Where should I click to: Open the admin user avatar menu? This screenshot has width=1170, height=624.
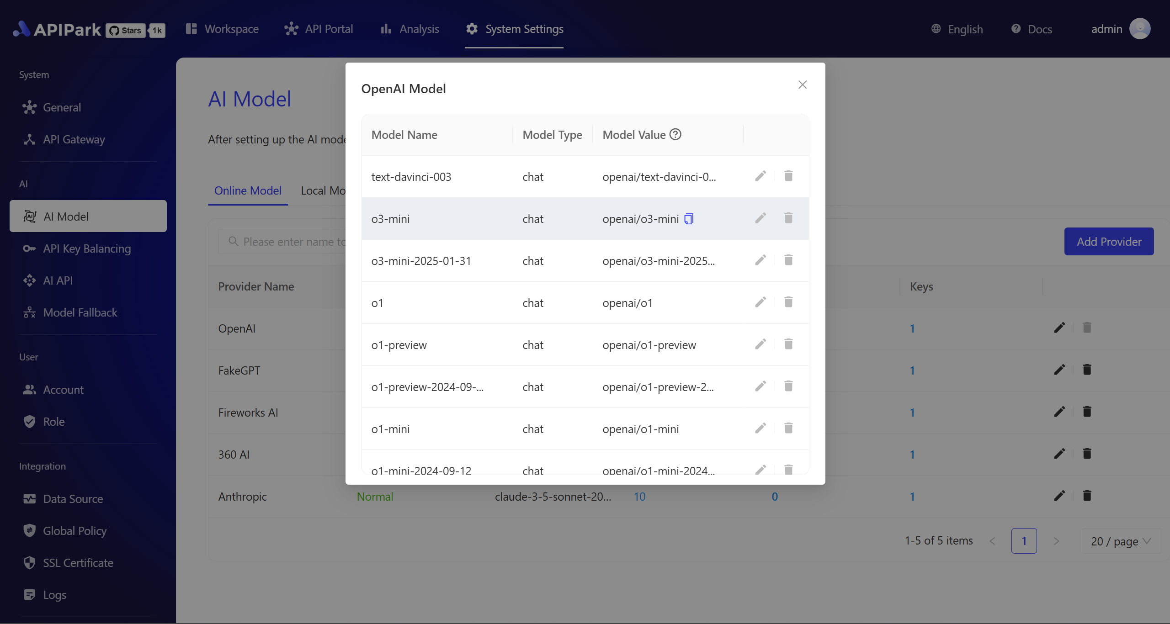pyautogui.click(x=1140, y=29)
